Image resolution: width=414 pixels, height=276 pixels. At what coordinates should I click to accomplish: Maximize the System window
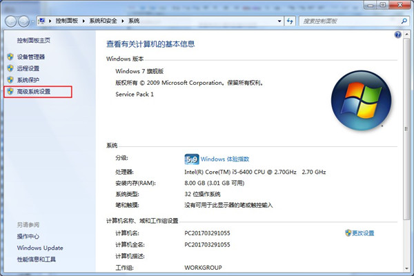382,5
